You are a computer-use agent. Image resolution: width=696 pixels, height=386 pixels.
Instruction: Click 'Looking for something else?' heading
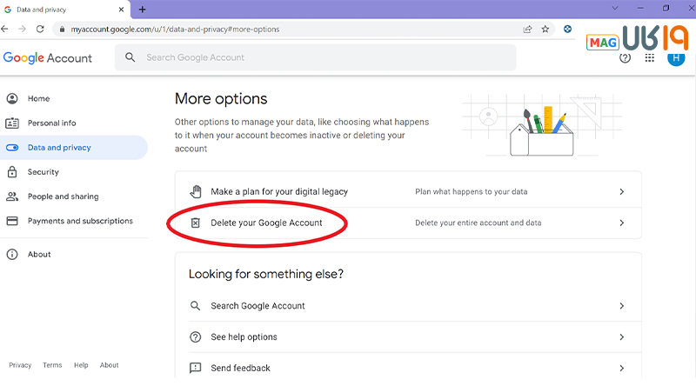tap(266, 274)
